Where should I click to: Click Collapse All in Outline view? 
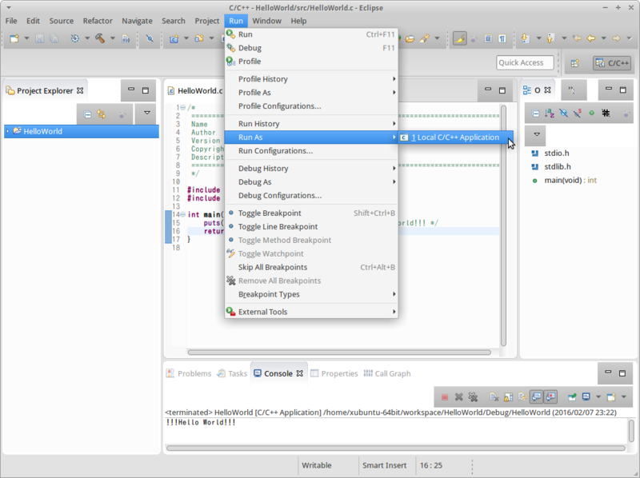(x=536, y=114)
